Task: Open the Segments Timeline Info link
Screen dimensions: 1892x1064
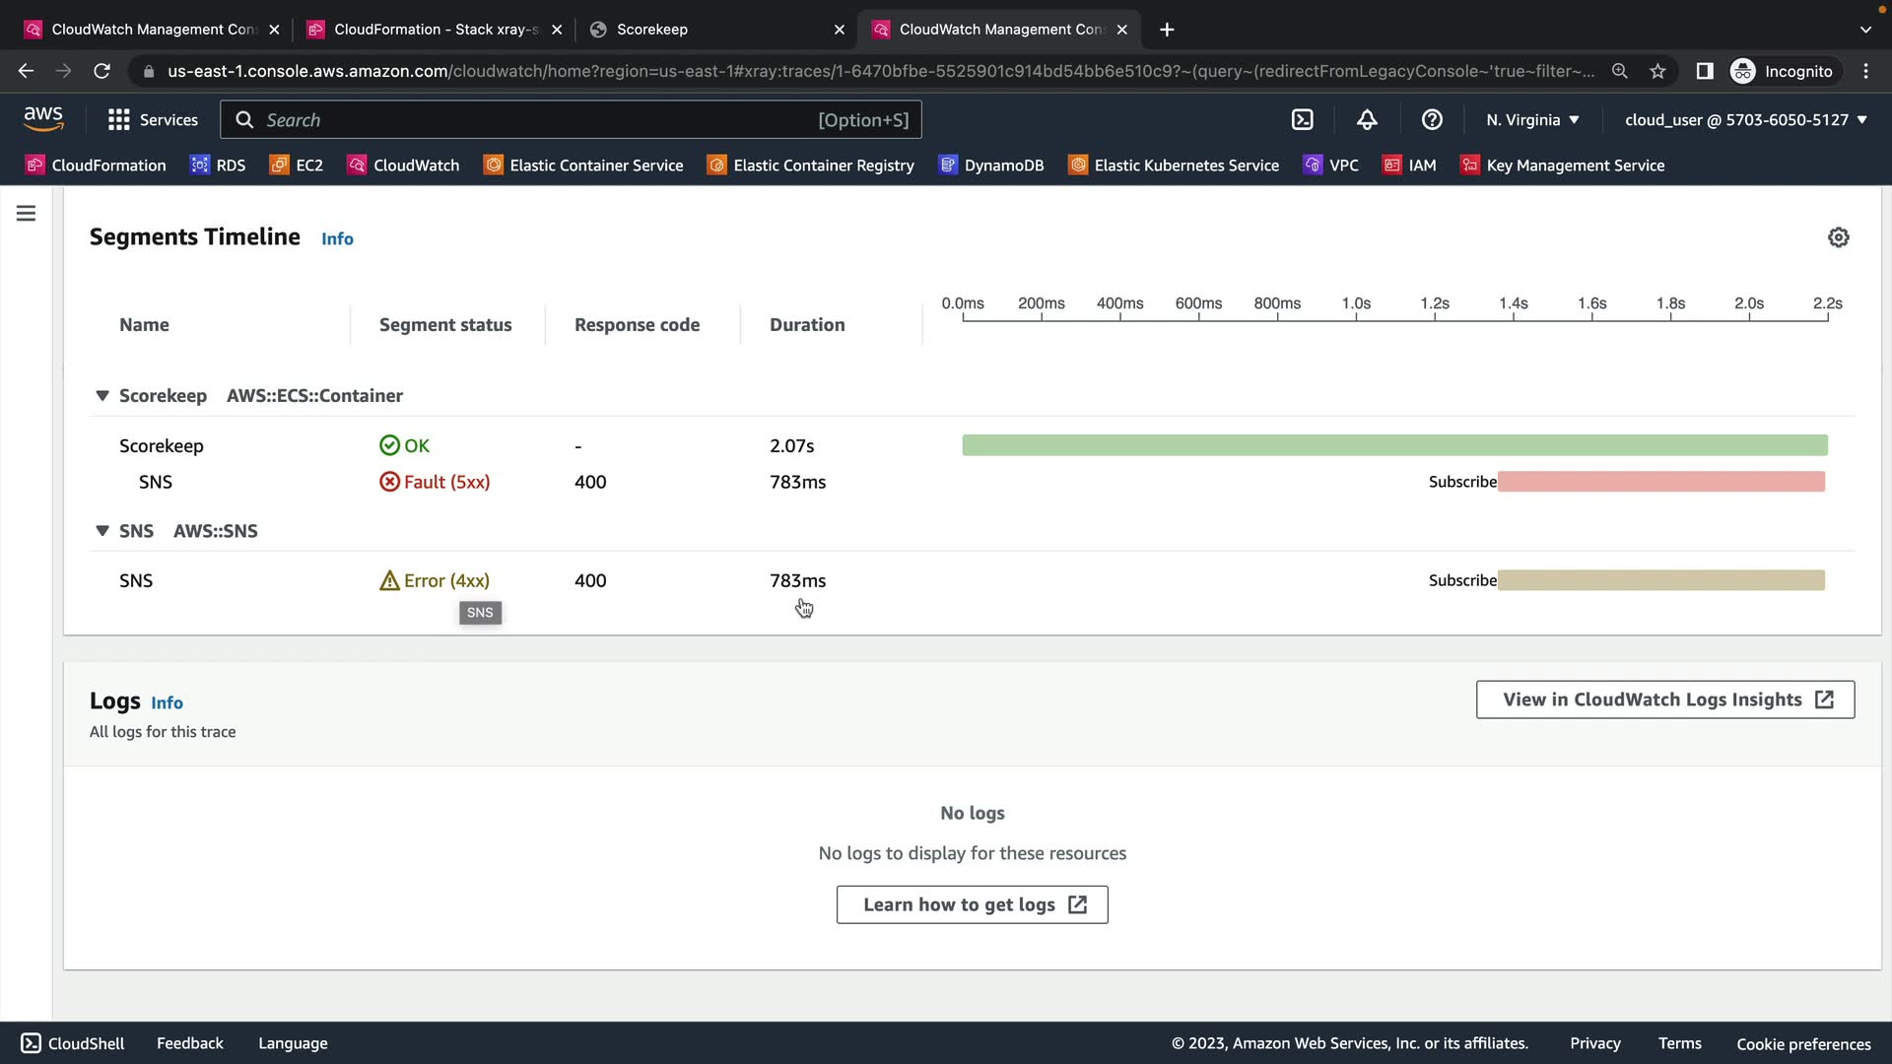Action: pos(337,239)
